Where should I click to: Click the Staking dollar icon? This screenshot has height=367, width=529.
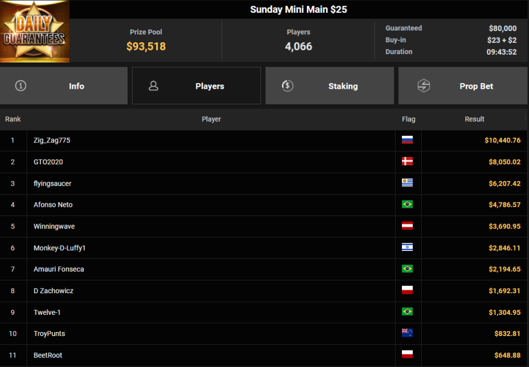[287, 86]
